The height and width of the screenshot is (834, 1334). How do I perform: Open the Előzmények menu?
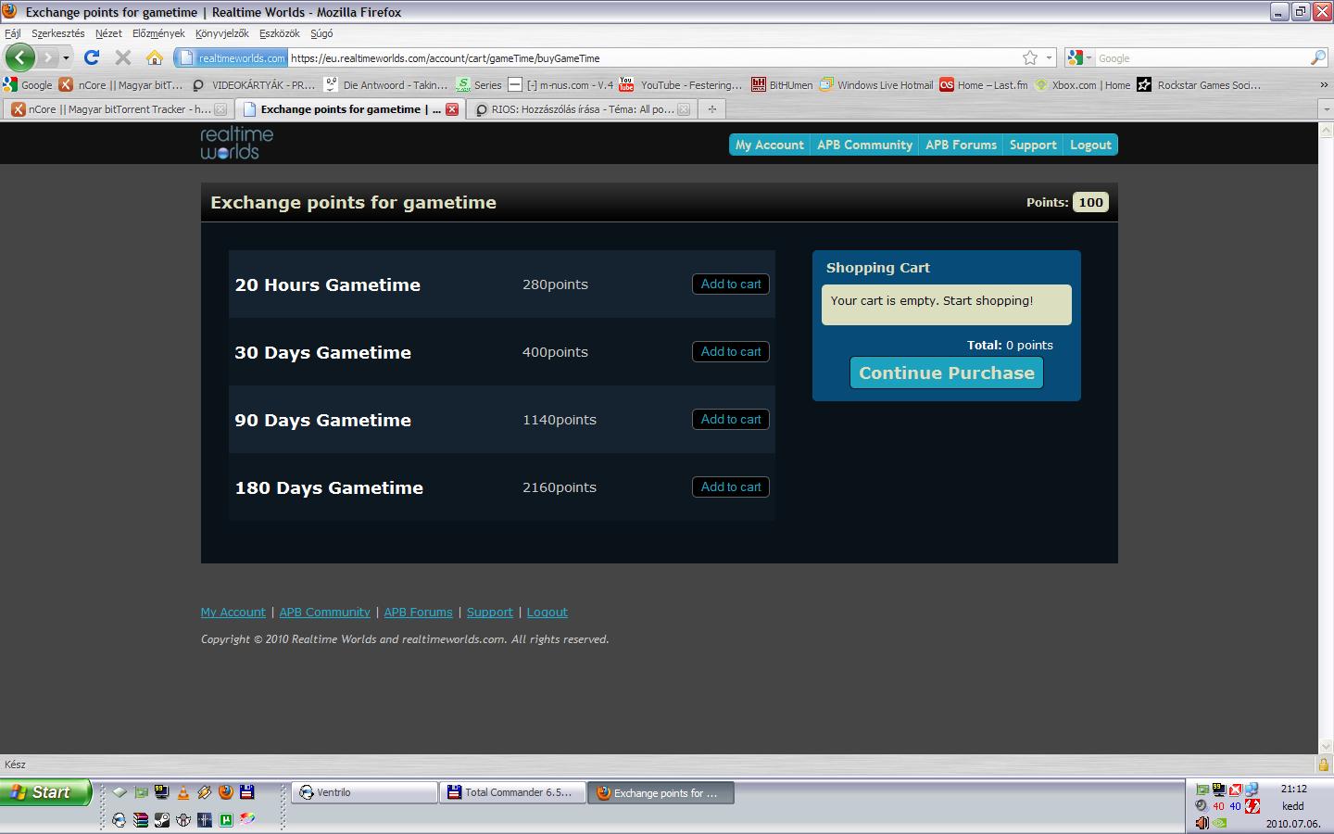click(x=158, y=33)
